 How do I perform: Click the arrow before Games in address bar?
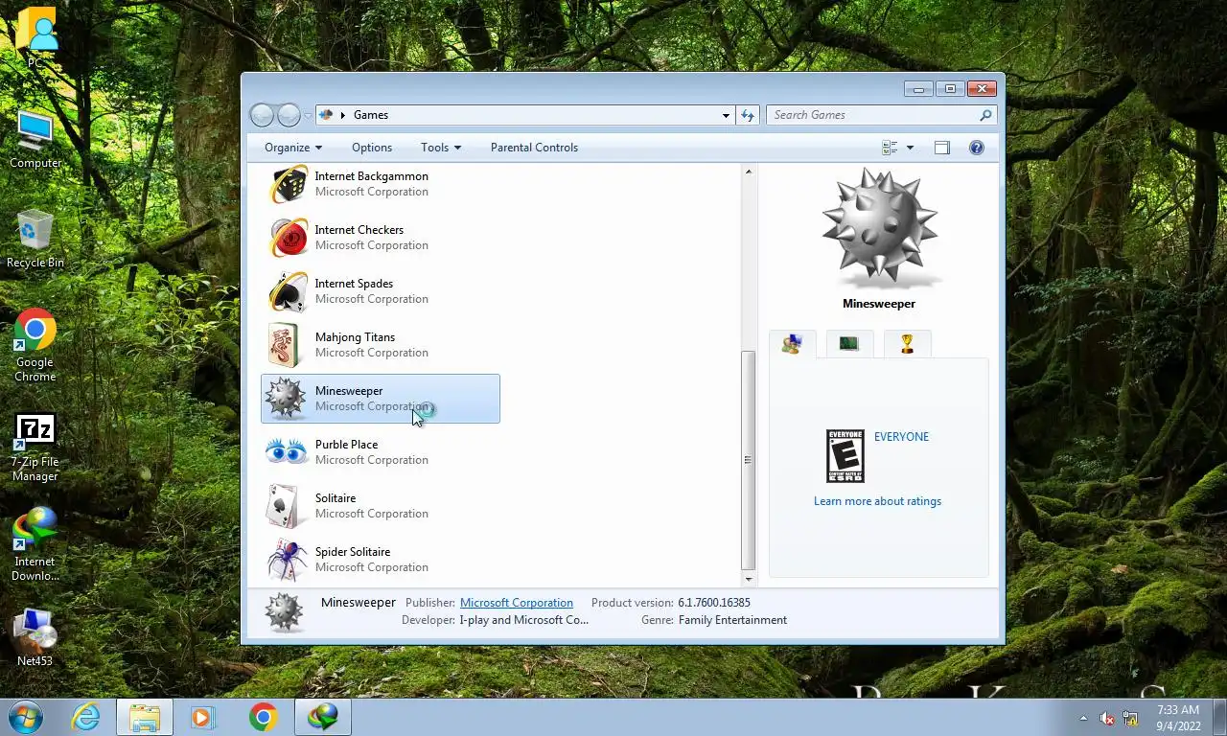[343, 115]
